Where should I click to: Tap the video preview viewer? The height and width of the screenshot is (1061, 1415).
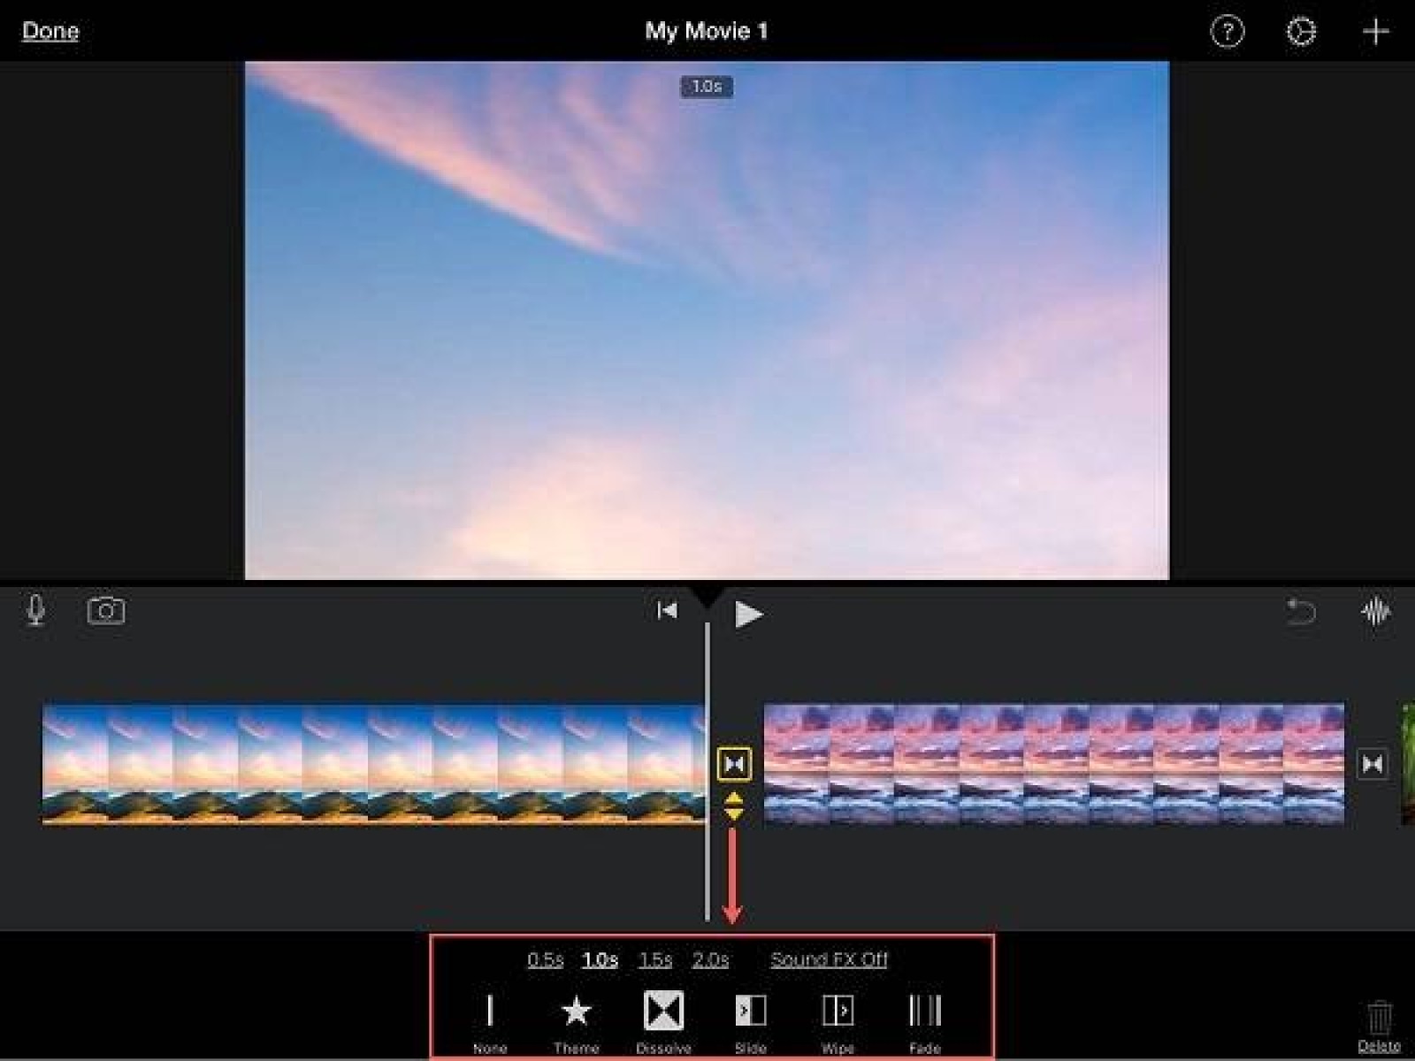tap(707, 320)
